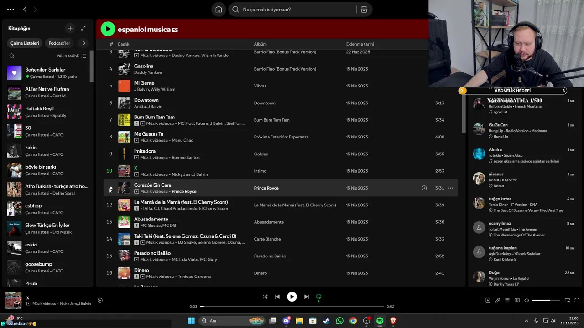
Task: Open Brave browser from the taskbar
Action: (x=393, y=321)
